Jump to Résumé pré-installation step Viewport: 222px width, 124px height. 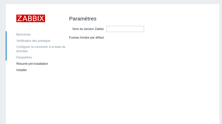click(x=32, y=64)
